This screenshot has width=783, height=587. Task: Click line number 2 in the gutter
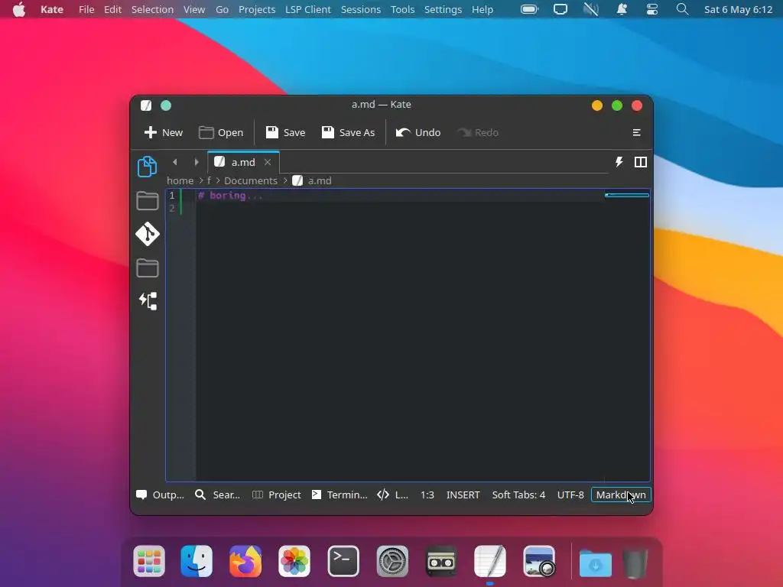[x=172, y=208]
